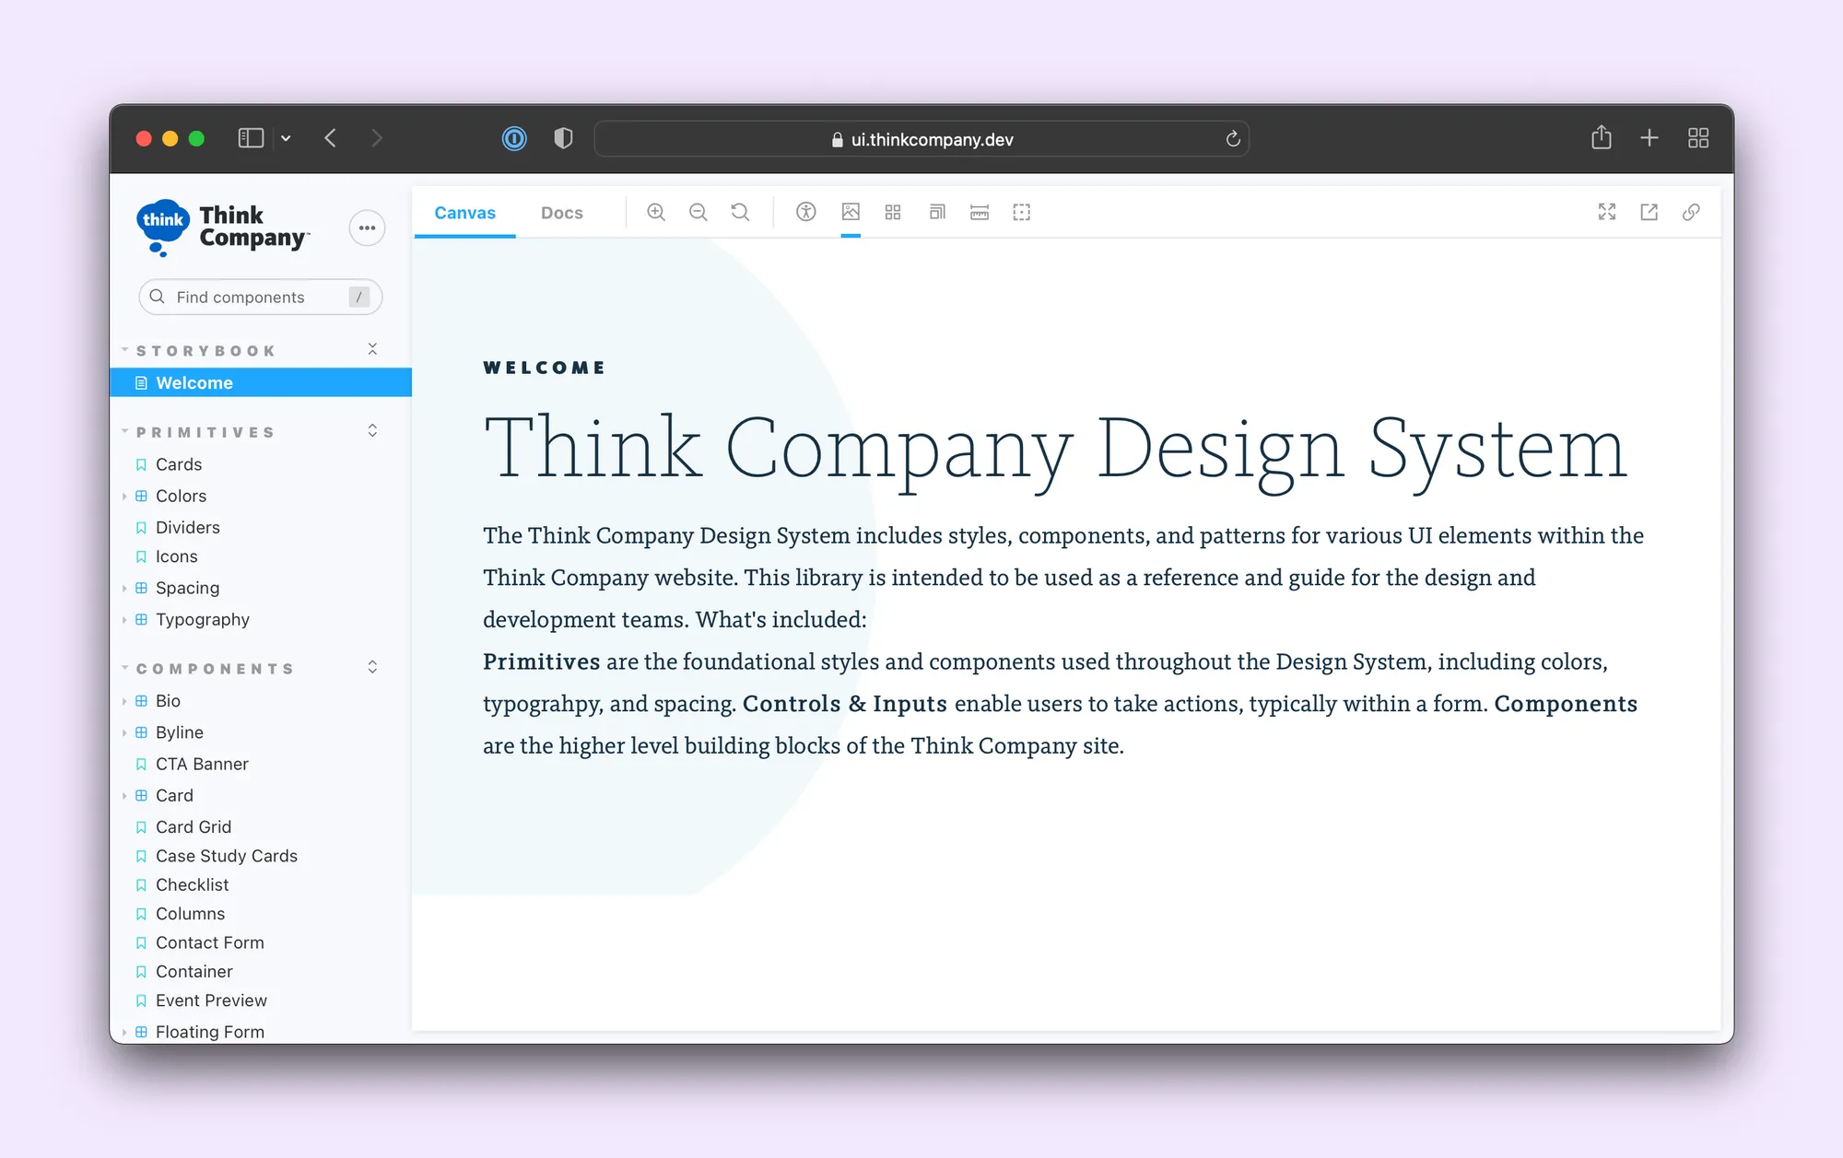Reset zoom with the toolbar icon
The width and height of the screenshot is (1843, 1158).
[x=740, y=212]
